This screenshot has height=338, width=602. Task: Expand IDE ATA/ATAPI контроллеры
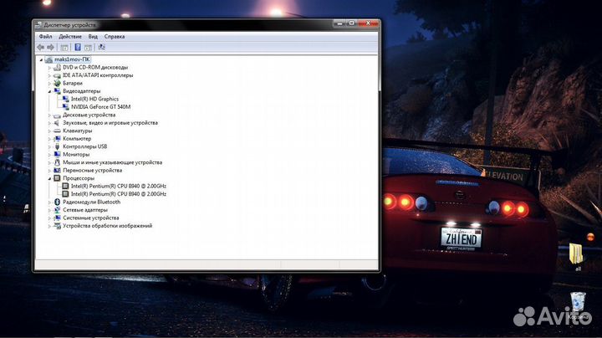(49, 75)
